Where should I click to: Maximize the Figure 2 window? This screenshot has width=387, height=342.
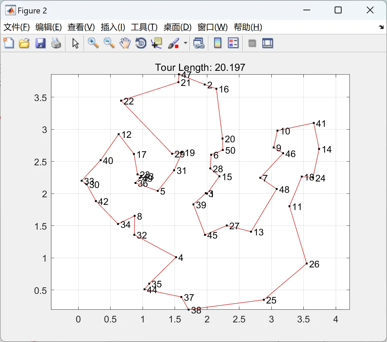tap(338, 10)
